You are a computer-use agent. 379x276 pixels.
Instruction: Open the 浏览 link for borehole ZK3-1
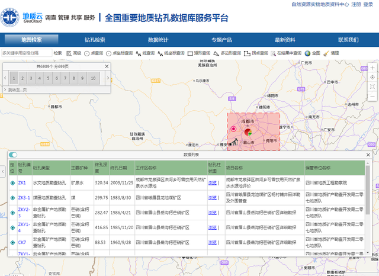click(213, 198)
